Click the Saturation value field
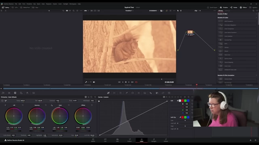This screenshot has width=259, height=145. [61, 135]
